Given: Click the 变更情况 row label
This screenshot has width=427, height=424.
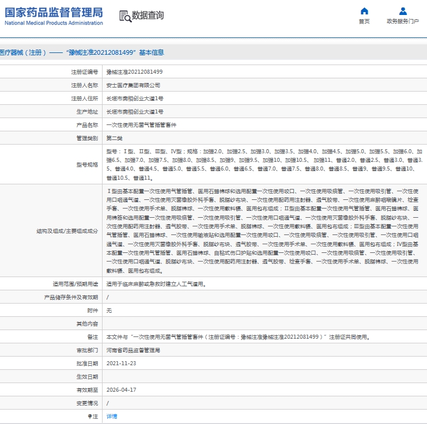Looking at the screenshot, I should point(87,403).
